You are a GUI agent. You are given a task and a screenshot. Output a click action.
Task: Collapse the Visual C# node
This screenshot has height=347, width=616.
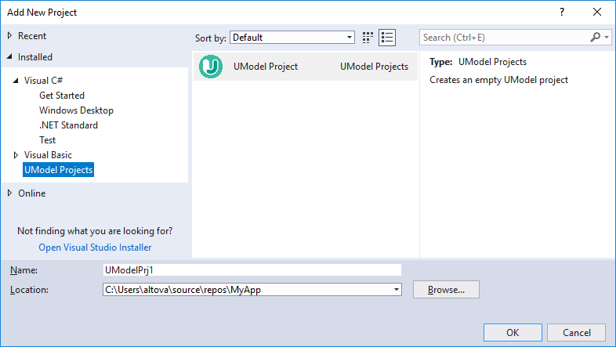[16, 81]
